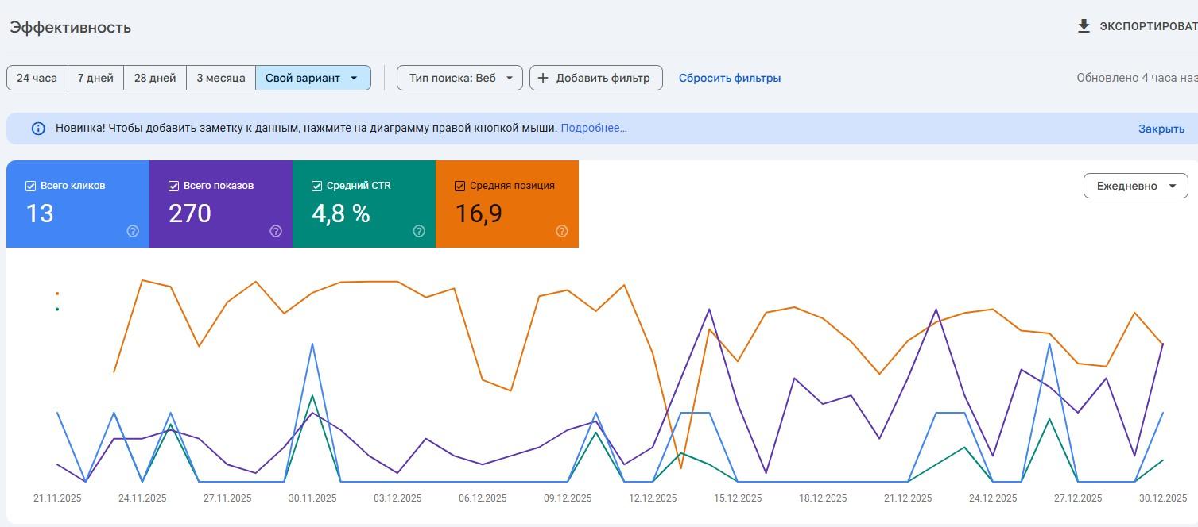Viewport: 1198px width, 527px height.
Task: Open help icon on Средний CTR card
Action: pyautogui.click(x=419, y=231)
